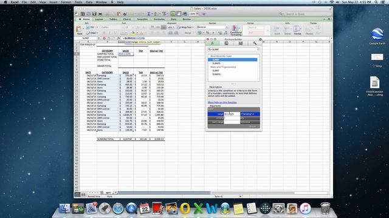Open the Sum status dropdown arrow

(x=240, y=196)
